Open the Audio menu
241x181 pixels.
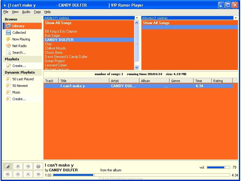26,12
